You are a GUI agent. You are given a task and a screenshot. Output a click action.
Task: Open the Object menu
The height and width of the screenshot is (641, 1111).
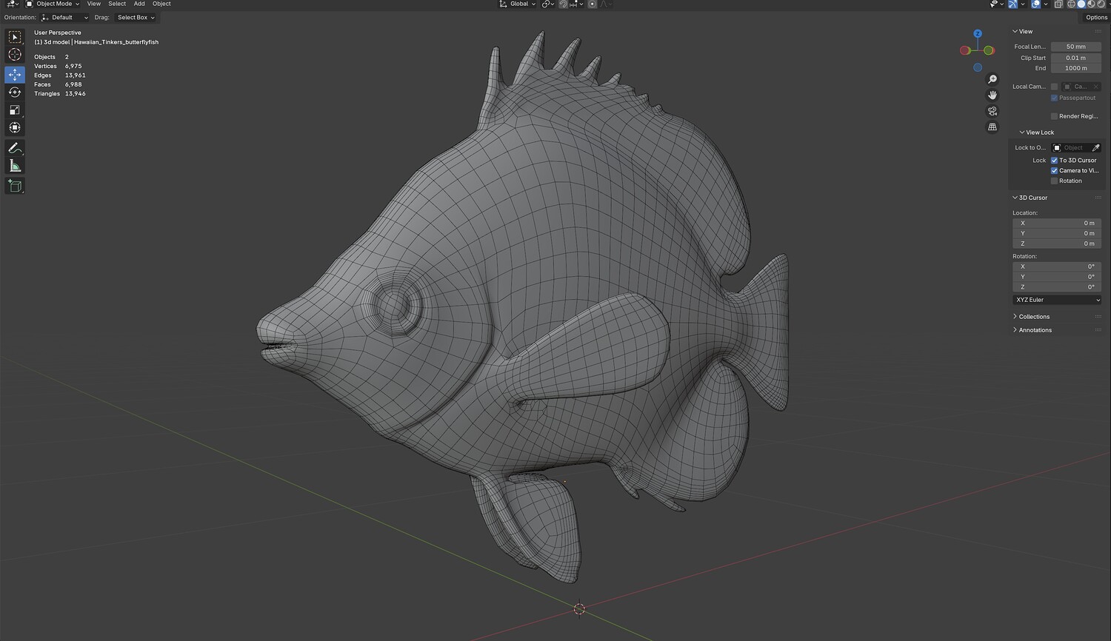click(161, 4)
